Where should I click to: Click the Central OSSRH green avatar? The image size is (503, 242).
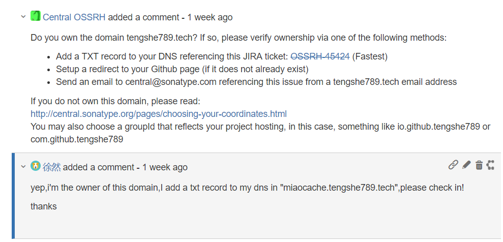tap(35, 16)
